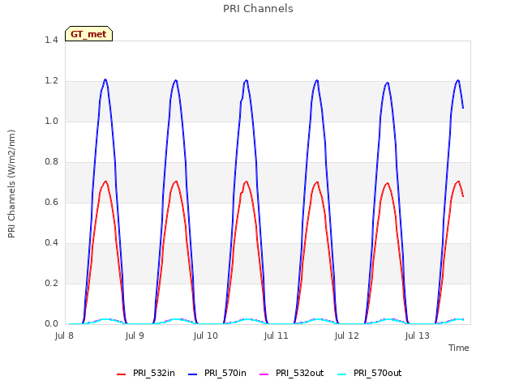519x389 pixels.
Task: Click the cyan PRI_570out legend swatch
Action: pyautogui.click(x=342, y=374)
